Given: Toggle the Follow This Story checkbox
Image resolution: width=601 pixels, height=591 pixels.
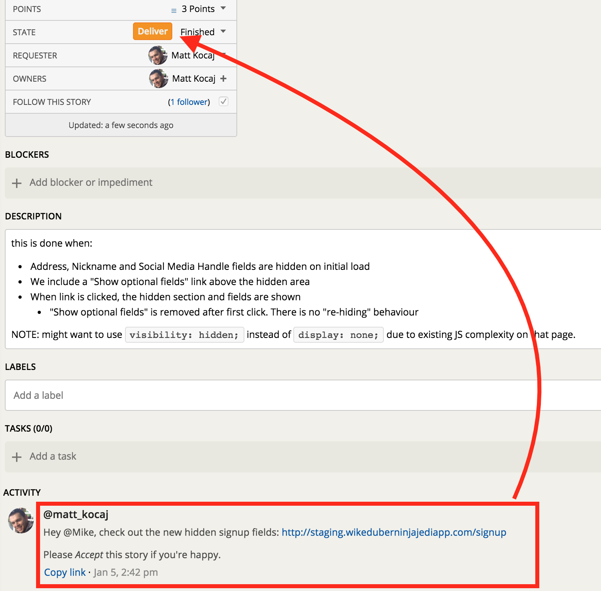Looking at the screenshot, I should coord(224,102).
